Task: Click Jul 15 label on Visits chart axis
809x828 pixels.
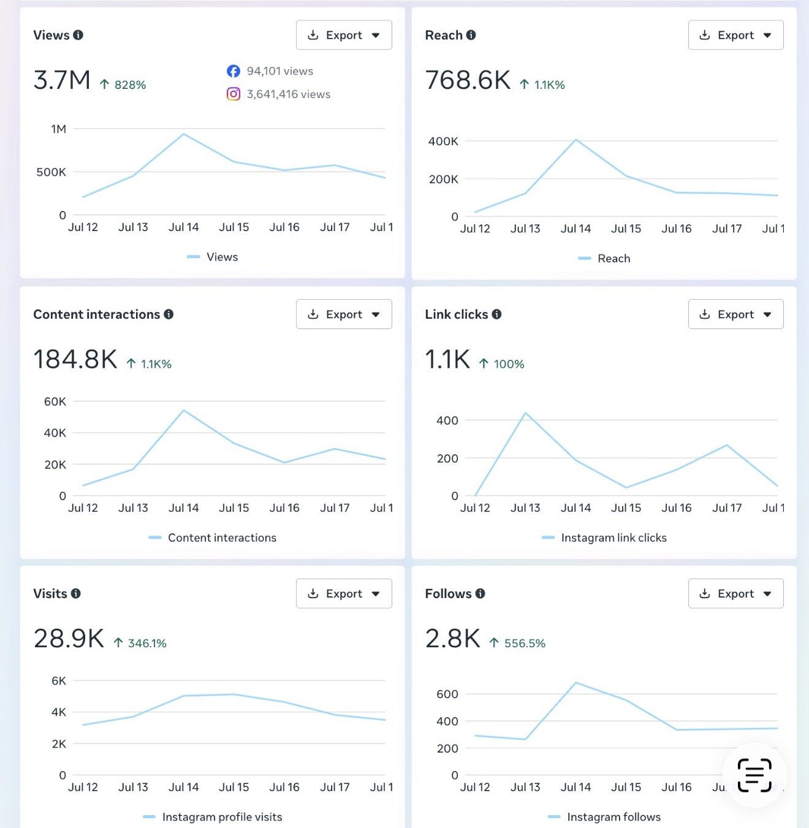Action: pos(234,787)
